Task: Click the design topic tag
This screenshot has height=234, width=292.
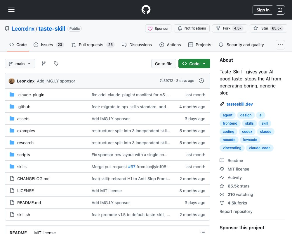Action: (x=246, y=115)
